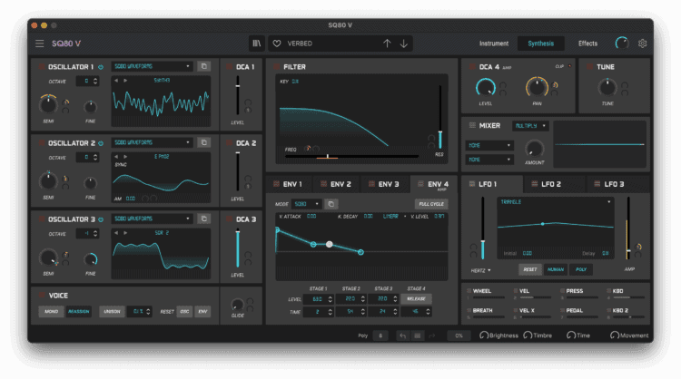Toggle LFO 1 POLY option

coord(581,269)
